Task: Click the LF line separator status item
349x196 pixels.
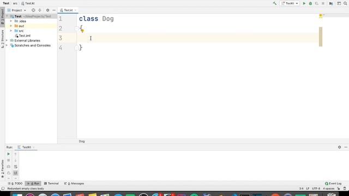Action: click(308, 189)
